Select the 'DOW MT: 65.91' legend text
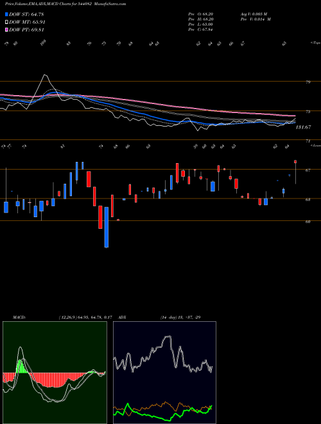Image resolution: width=321 pixels, height=424 pixels. (x=27, y=22)
